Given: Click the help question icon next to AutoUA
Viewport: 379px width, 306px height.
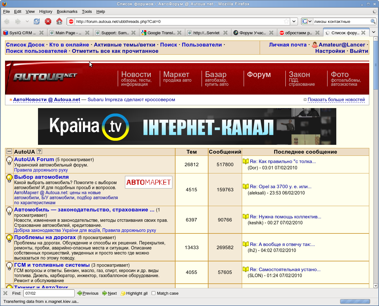Looking at the screenshot, I should 39,151.
